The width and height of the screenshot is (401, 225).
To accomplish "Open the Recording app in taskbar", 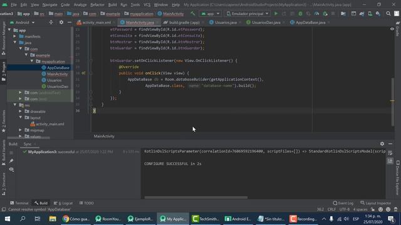I will (x=303, y=219).
